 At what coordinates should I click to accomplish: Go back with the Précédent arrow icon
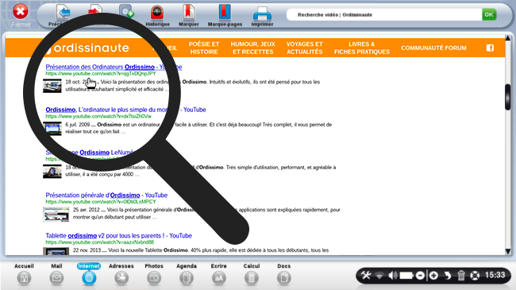tap(64, 13)
